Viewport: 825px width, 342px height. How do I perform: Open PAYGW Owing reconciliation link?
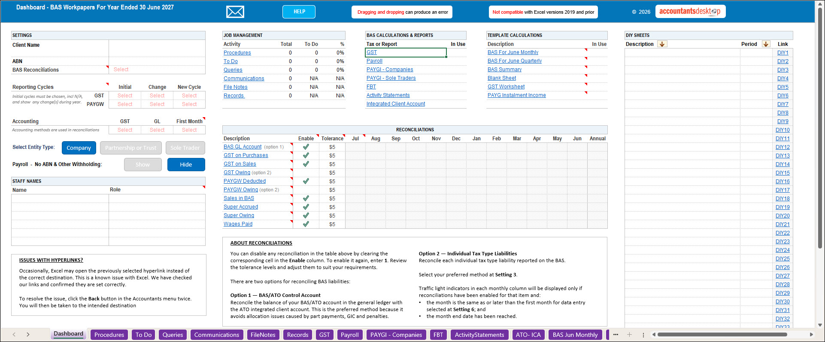tap(241, 190)
